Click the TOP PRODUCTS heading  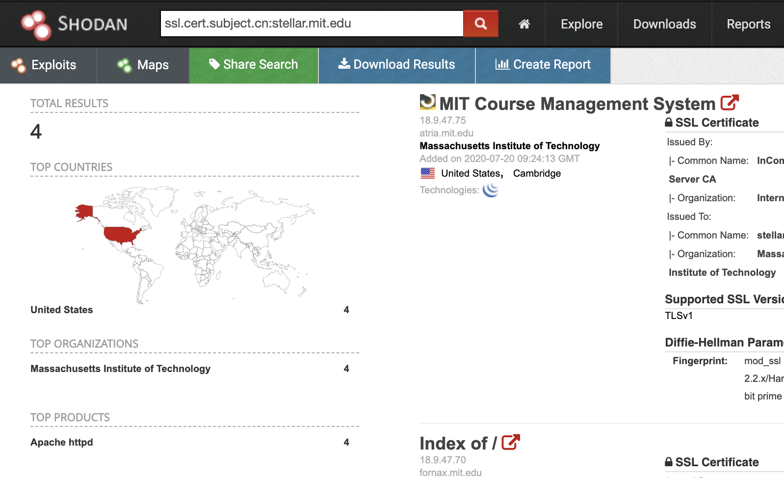coord(70,418)
